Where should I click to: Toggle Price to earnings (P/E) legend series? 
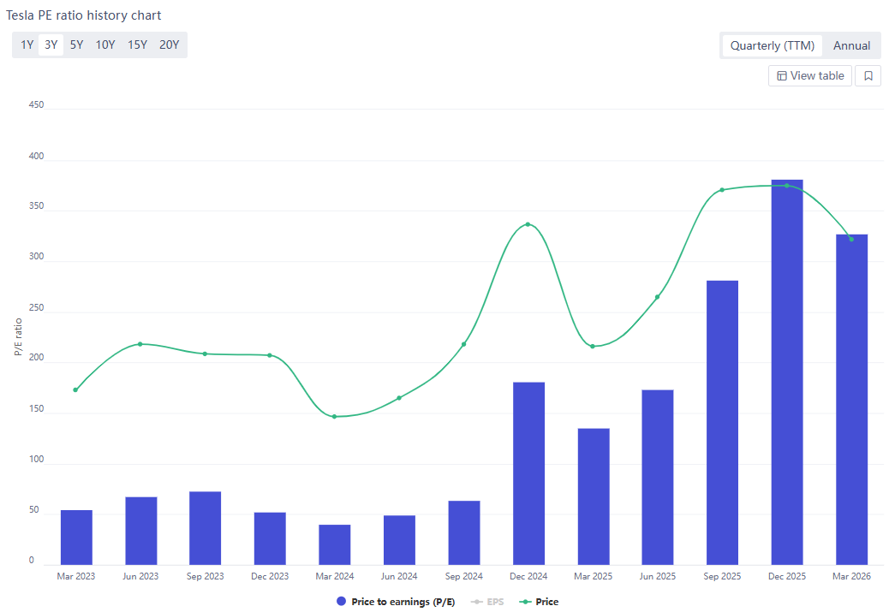point(396,602)
